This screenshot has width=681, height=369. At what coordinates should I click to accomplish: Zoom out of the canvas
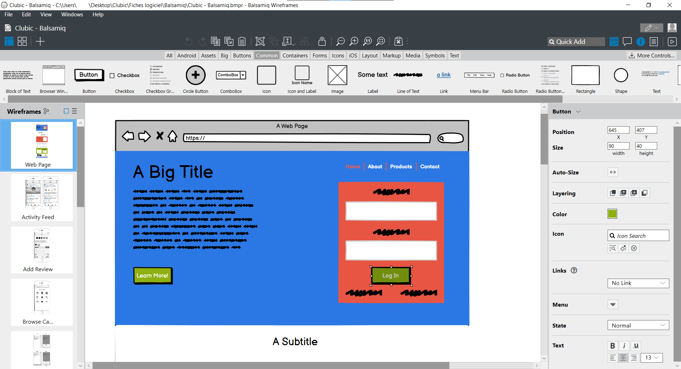pyautogui.click(x=340, y=41)
